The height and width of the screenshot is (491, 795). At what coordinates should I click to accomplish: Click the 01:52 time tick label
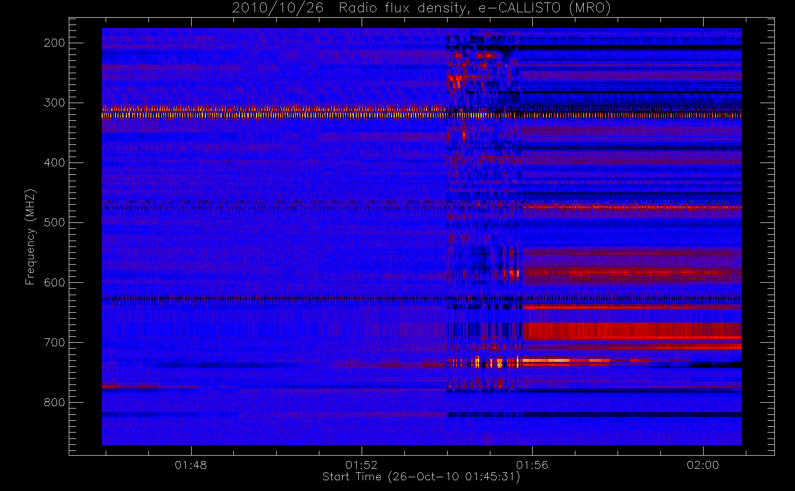362,465
